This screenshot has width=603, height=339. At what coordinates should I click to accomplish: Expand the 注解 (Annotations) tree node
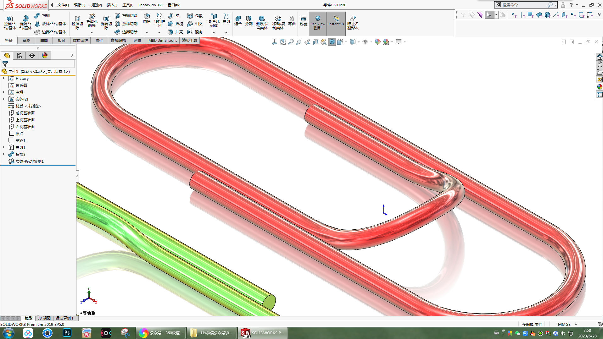(4, 92)
